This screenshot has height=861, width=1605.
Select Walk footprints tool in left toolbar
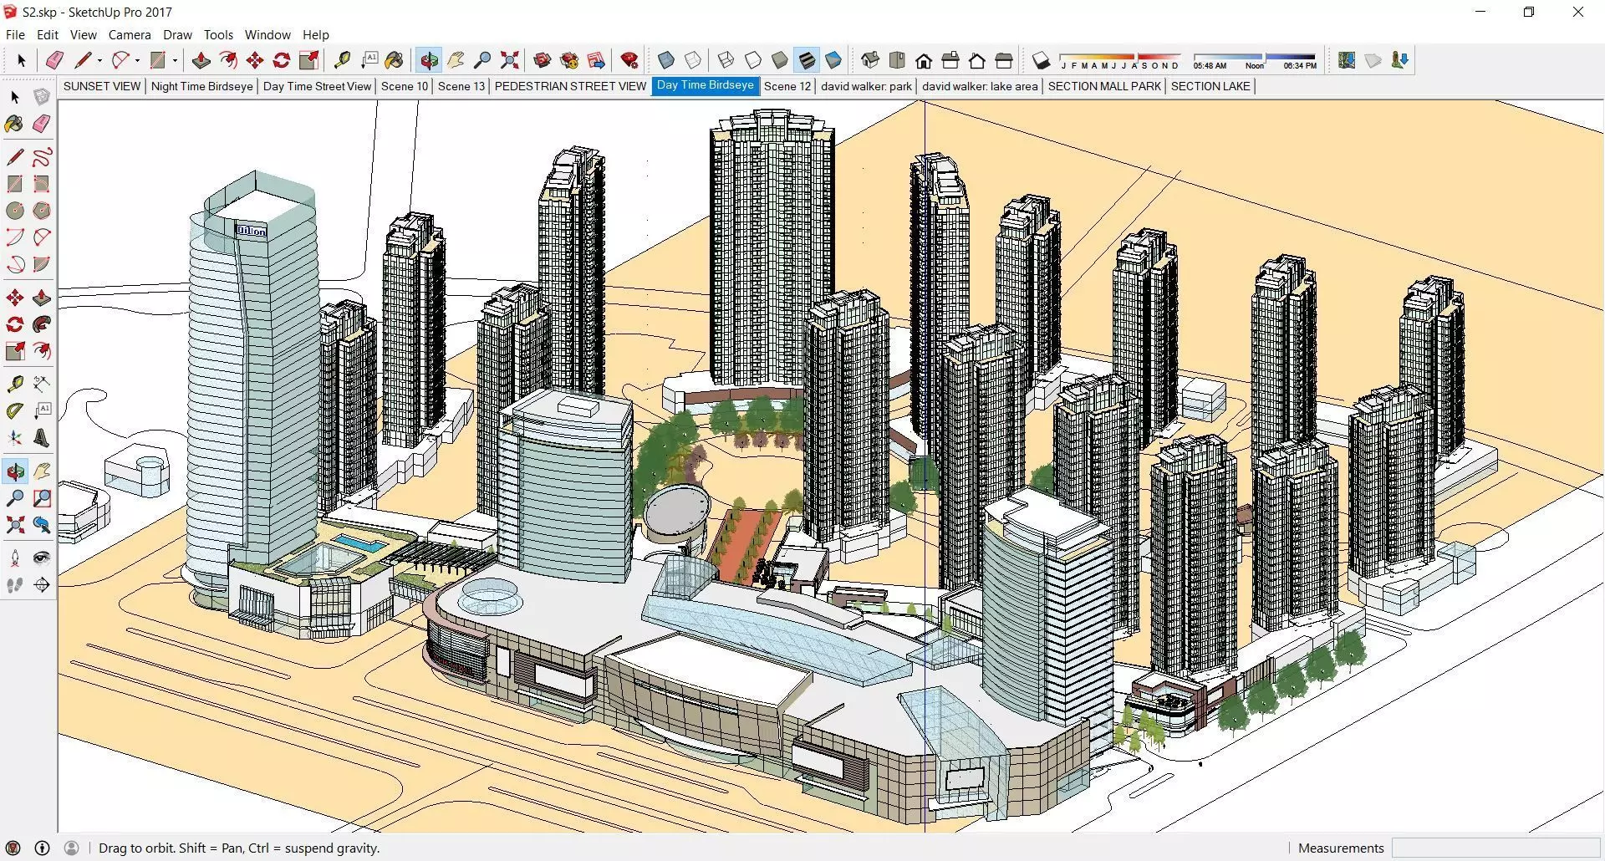point(15,585)
